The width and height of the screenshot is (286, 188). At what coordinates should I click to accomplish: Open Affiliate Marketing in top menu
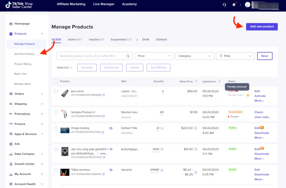(71, 4)
